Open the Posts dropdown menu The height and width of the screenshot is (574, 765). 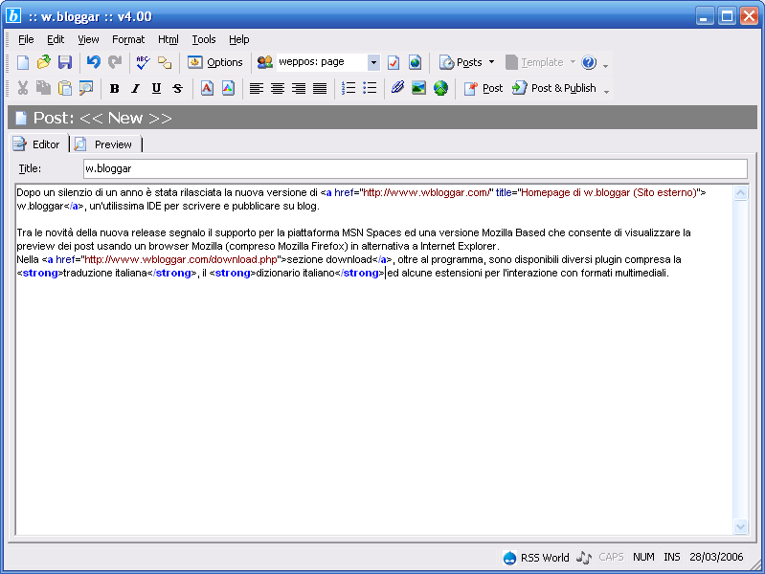coord(467,62)
